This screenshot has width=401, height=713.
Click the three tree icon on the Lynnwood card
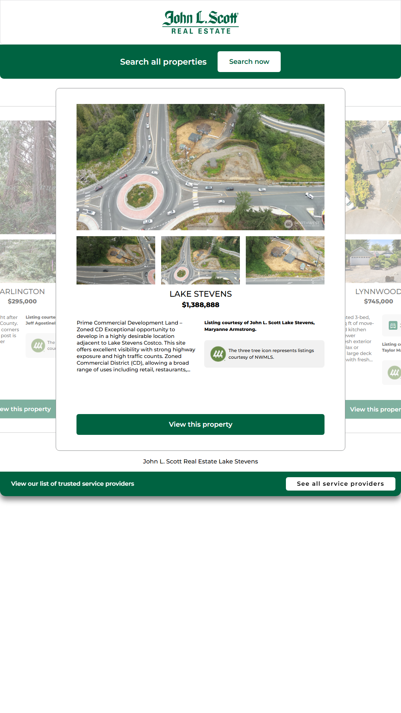tap(394, 372)
